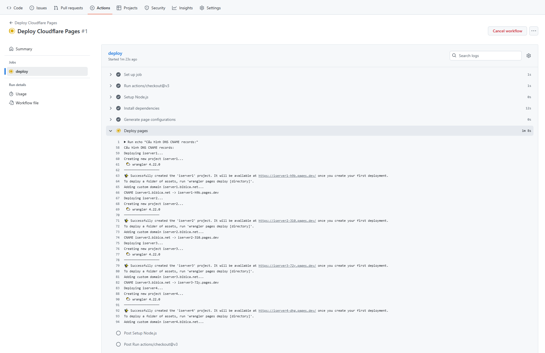Select the Actions tab
The width and height of the screenshot is (545, 353).
(100, 8)
